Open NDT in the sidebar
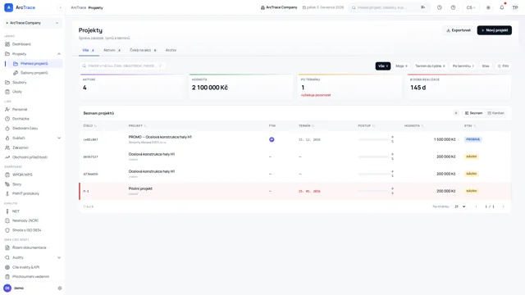Image resolution: width=525 pixels, height=295 pixels. 16,211
